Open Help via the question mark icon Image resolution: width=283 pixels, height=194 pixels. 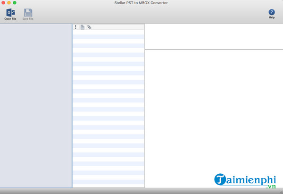click(272, 12)
